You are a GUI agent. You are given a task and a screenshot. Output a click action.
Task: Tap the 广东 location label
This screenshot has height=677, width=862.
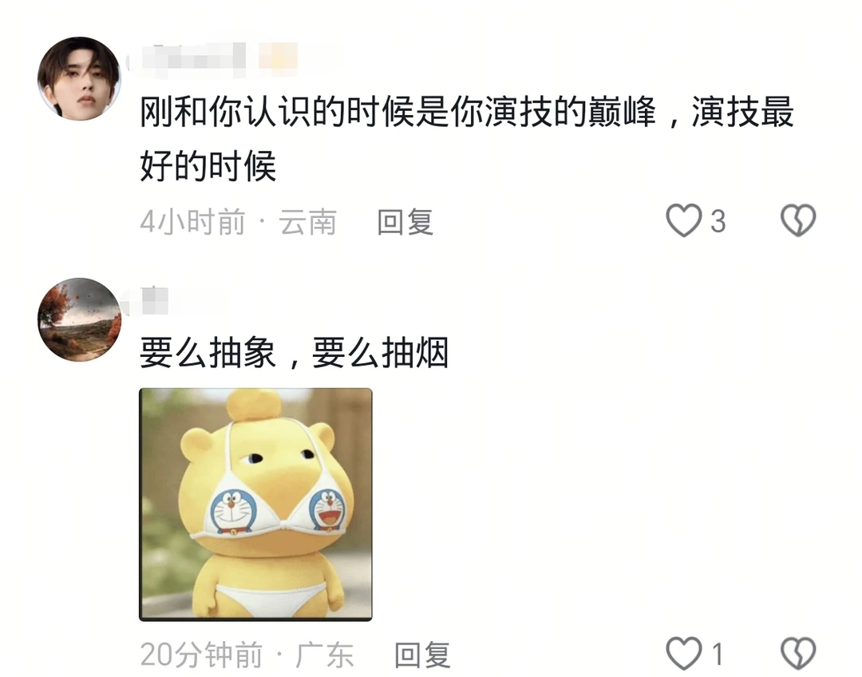325,655
